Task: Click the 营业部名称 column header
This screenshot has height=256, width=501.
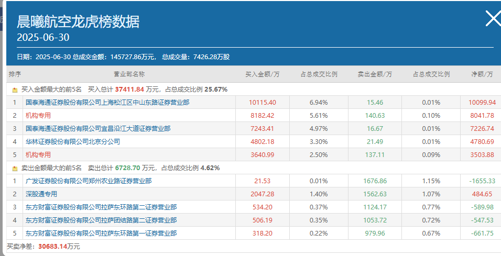Action: [129, 74]
